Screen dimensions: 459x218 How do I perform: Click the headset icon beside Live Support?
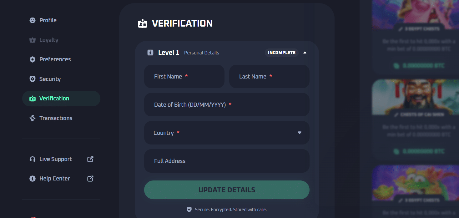point(32,159)
